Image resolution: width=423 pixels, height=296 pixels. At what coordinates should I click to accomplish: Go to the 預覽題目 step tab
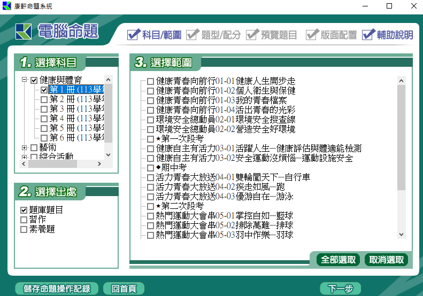pyautogui.click(x=271, y=35)
